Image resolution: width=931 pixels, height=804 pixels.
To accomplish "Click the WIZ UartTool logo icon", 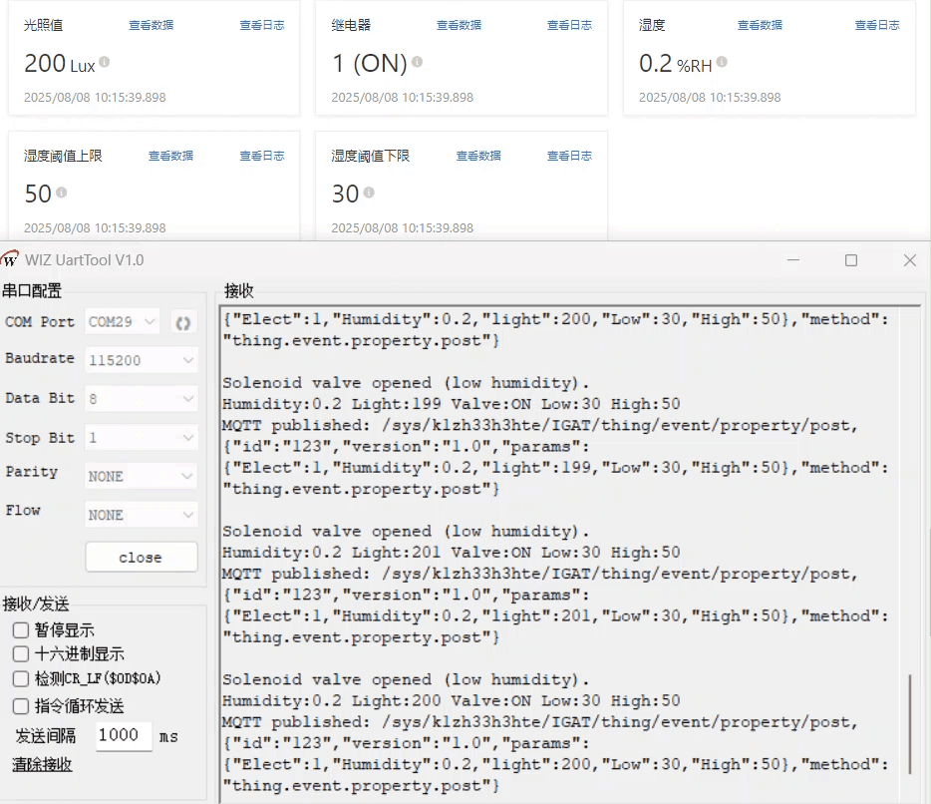I will [x=11, y=260].
